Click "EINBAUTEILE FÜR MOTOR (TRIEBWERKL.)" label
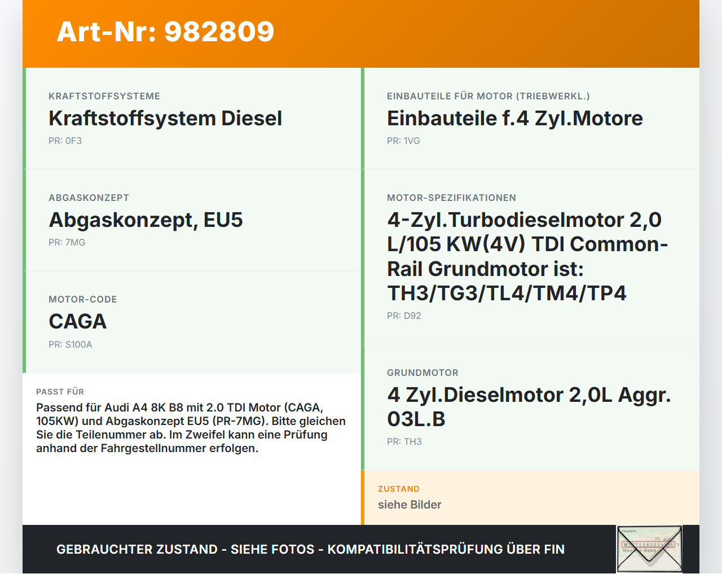Image resolution: width=722 pixels, height=574 pixels. (x=488, y=96)
